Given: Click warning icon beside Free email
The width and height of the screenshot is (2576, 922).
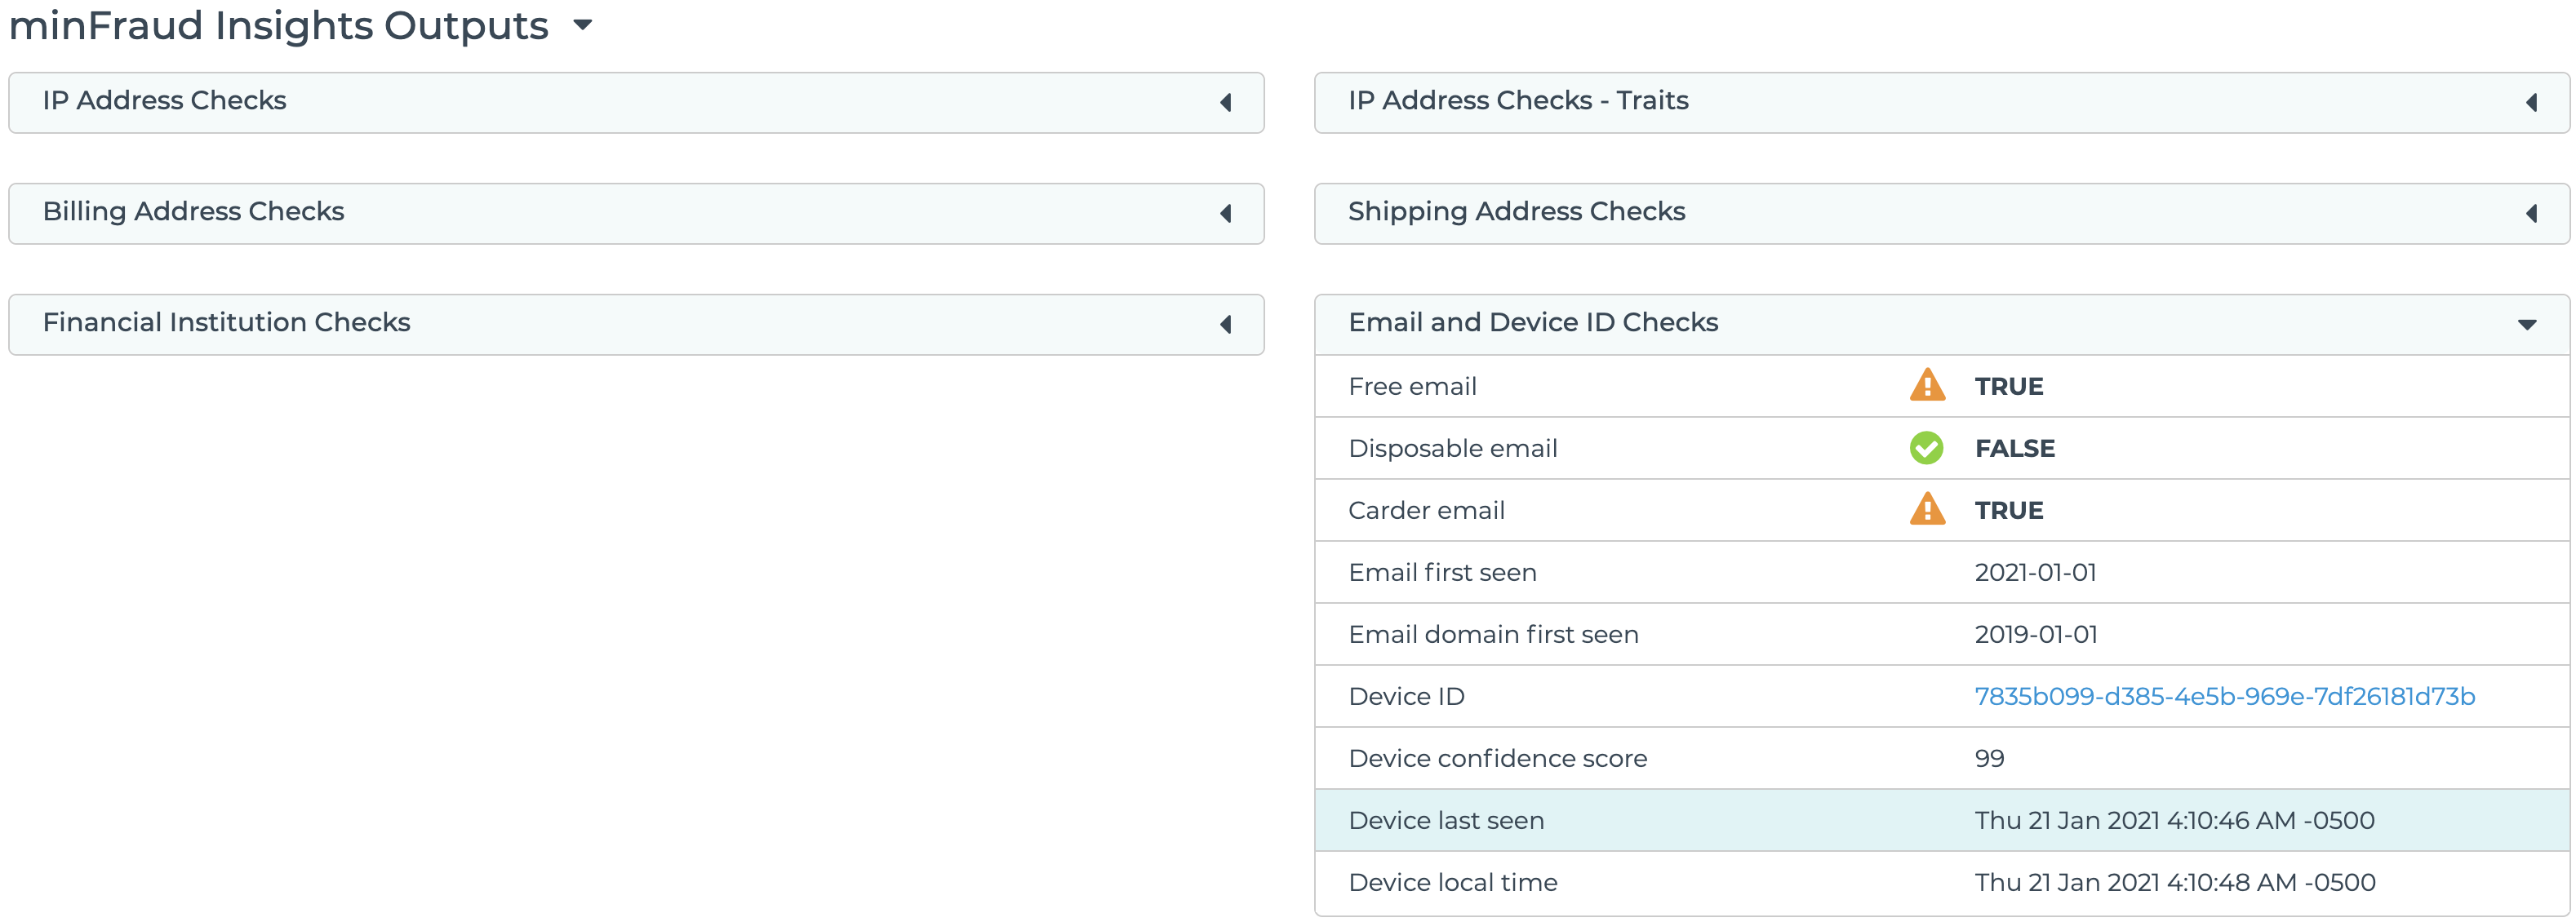Looking at the screenshot, I should pos(1926,386).
